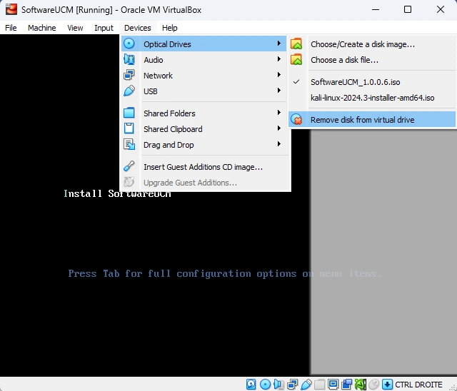Click the Drag and Drop menu label

(x=169, y=145)
